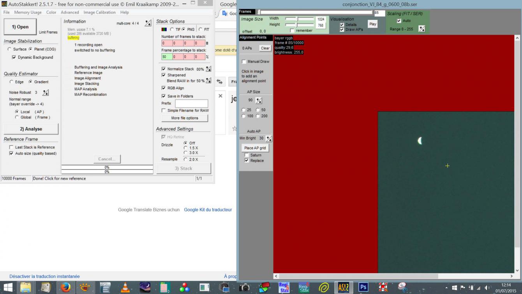Click the Range 0 - 255 adjuster icon
The height and width of the screenshot is (294, 522).
(x=422, y=29)
